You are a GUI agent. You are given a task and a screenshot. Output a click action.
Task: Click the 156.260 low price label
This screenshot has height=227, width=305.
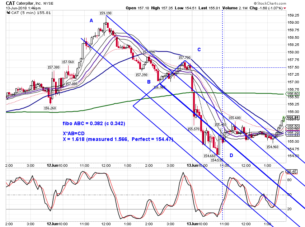point(50,108)
